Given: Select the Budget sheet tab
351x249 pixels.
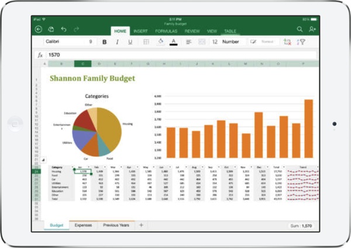Looking at the screenshot, I should pos(56,225).
